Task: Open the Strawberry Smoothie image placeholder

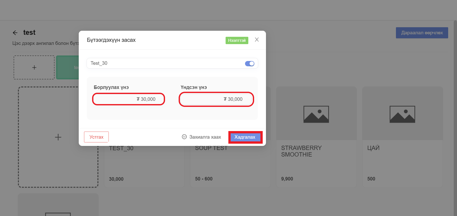Action: click(316, 114)
